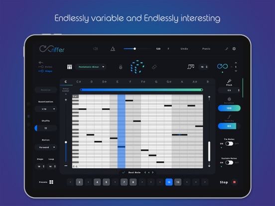Change the Pitch C3 stepper
Viewport: 275px width, 206px height.
(x=229, y=90)
